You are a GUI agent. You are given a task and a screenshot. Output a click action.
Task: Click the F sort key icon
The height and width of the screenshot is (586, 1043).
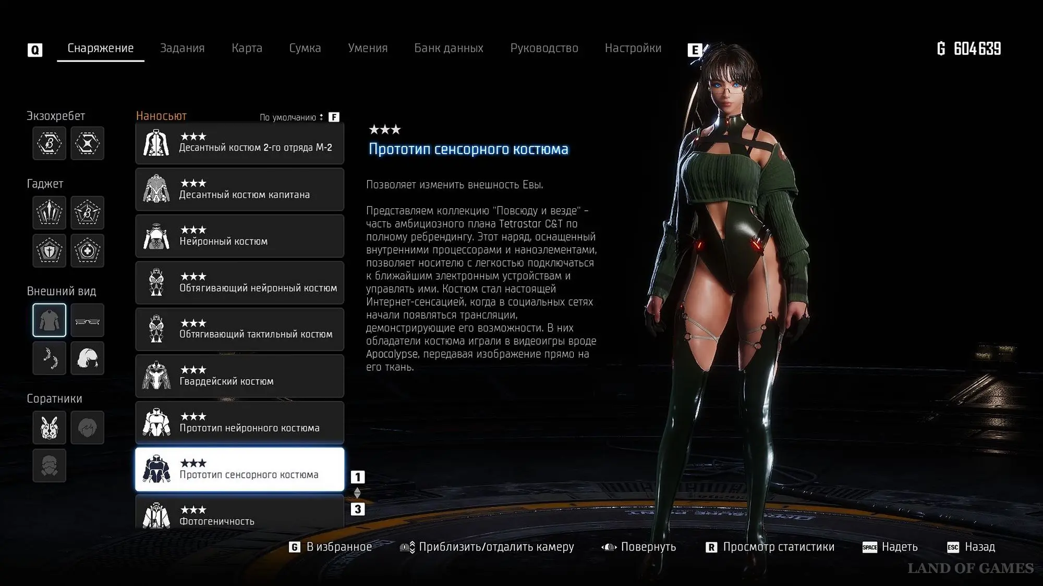(x=334, y=117)
